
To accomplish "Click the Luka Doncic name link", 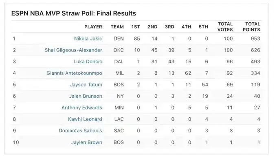I will tap(88, 62).
